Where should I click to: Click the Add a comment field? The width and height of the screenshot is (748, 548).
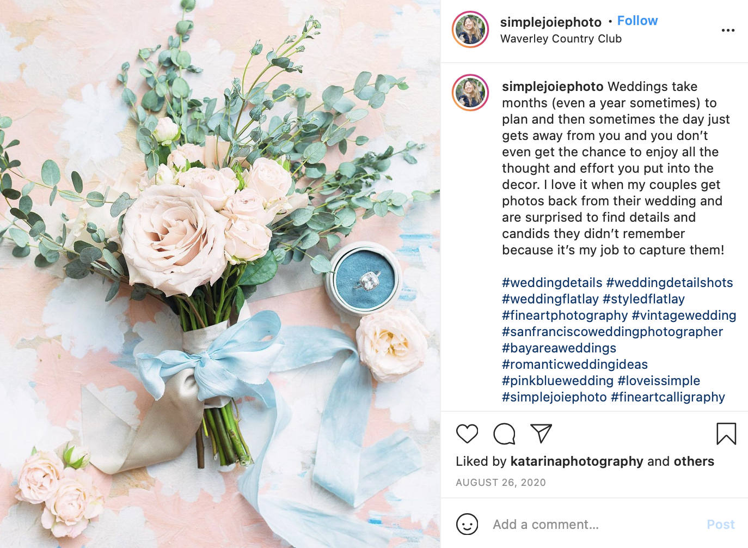tap(594, 525)
